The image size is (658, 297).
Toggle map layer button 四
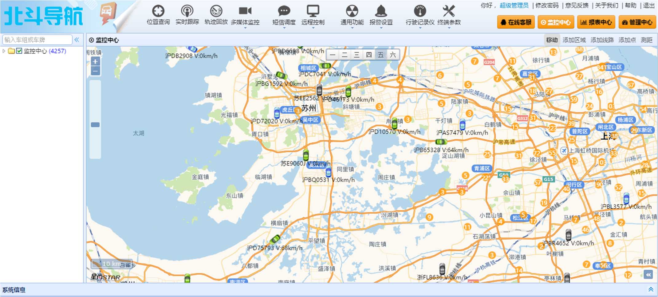pos(368,55)
